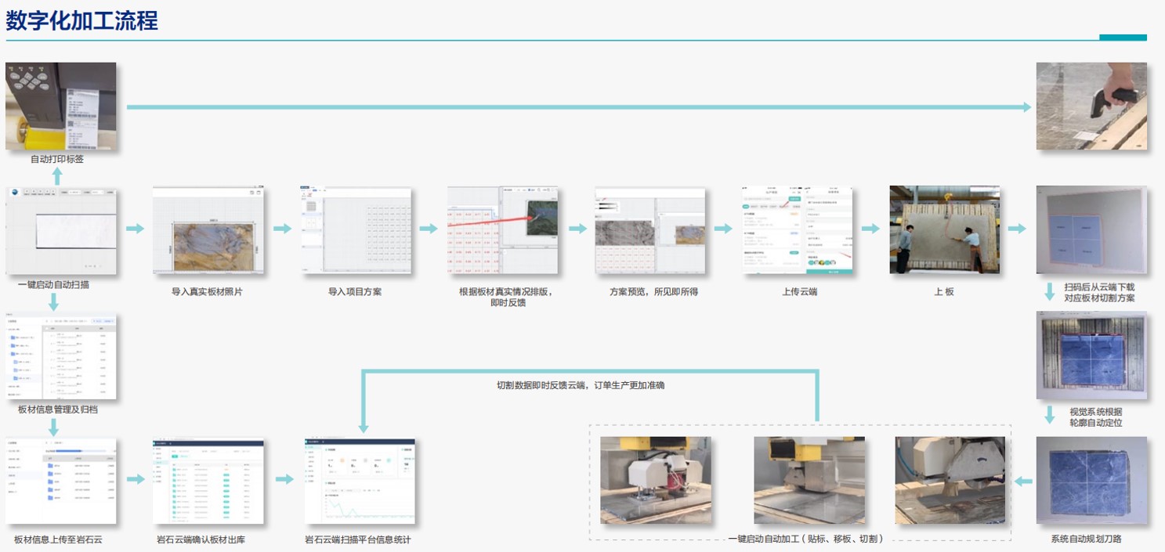Open the 系统自动规划刀路 slab image
Image resolution: width=1165 pixels, height=552 pixels.
pos(1091,480)
